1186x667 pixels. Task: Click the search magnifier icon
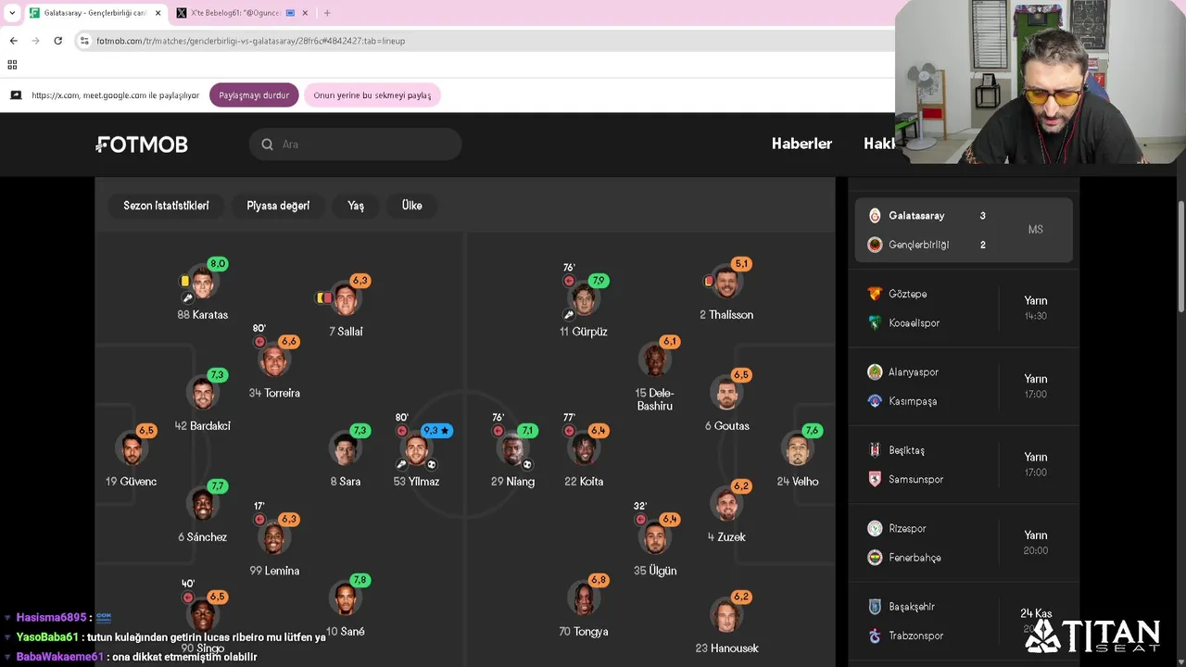click(x=267, y=145)
